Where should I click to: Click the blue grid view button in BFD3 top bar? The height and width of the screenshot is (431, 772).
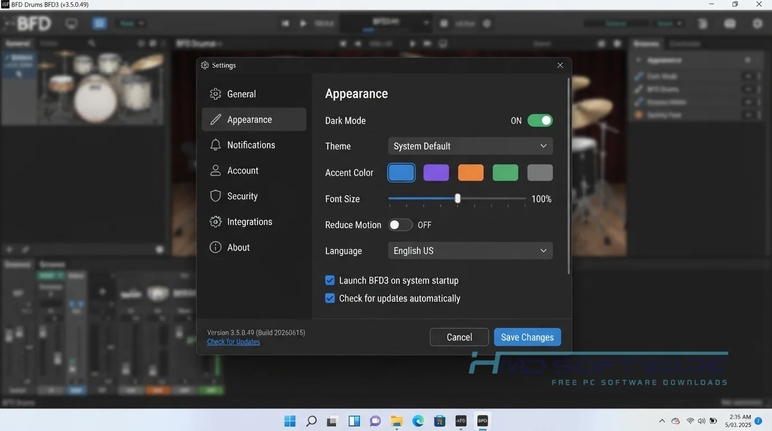[99, 24]
